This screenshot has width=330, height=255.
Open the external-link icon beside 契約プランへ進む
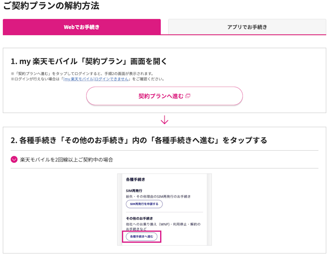[188, 96]
